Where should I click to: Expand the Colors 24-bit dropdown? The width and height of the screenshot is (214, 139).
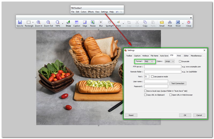pyautogui.click(x=170, y=61)
